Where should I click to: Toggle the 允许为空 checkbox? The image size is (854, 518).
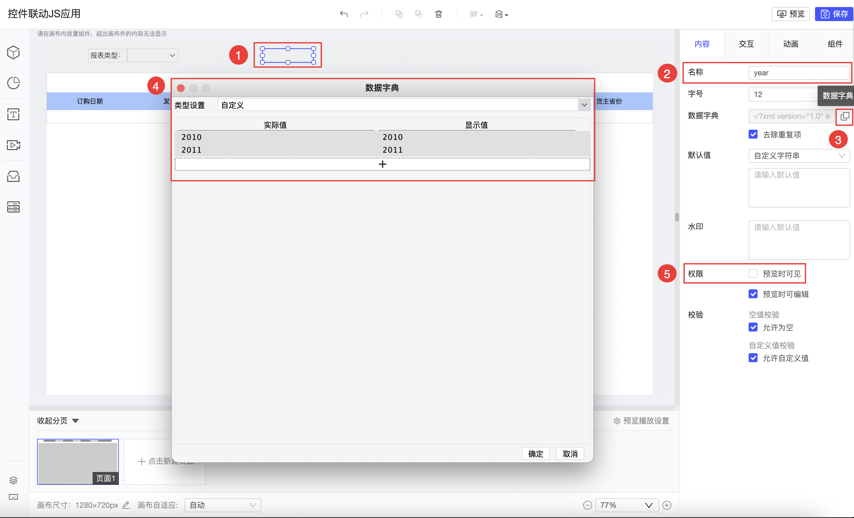[x=753, y=327]
